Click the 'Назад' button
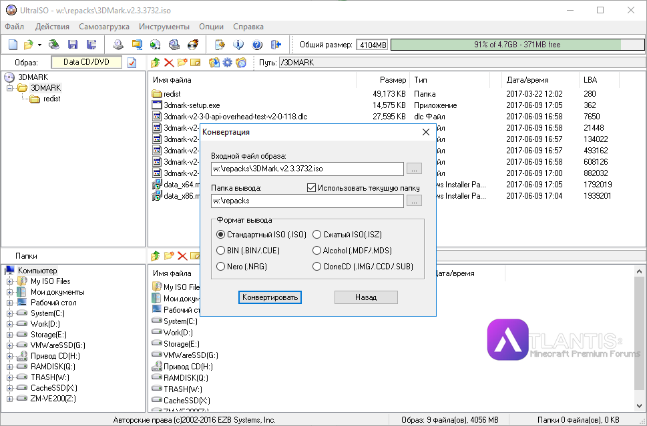The width and height of the screenshot is (647, 426). [366, 297]
